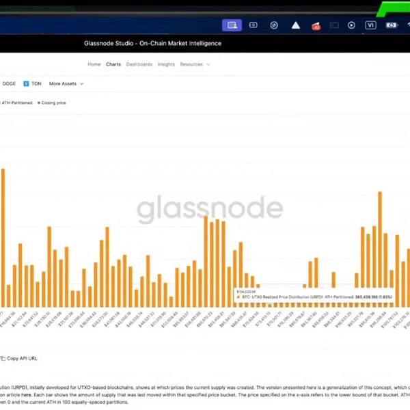Toggle the Closing price legend series

(52, 102)
